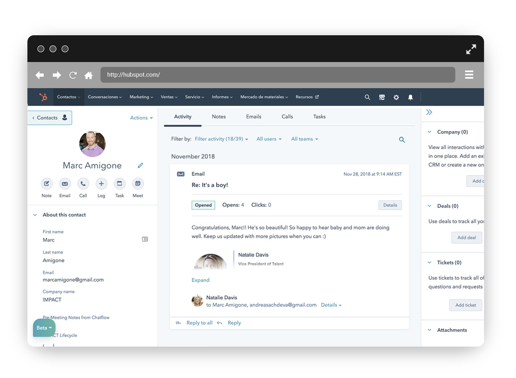
Task: Click Marc Amigone's profile photo
Action: 92,144
